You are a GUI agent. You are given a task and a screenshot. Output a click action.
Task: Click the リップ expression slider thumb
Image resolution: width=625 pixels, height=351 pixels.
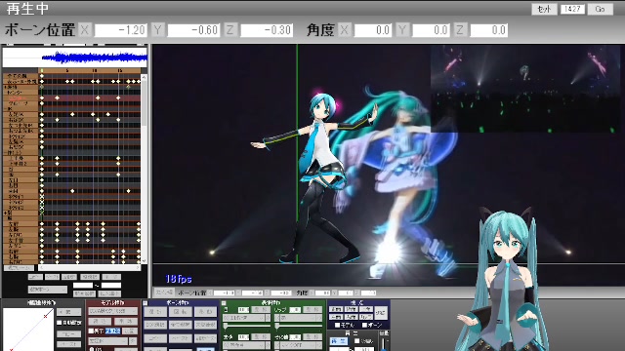277,327
